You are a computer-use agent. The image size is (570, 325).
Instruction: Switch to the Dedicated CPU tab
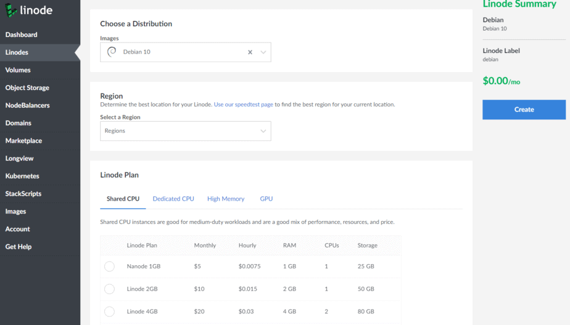pyautogui.click(x=173, y=199)
